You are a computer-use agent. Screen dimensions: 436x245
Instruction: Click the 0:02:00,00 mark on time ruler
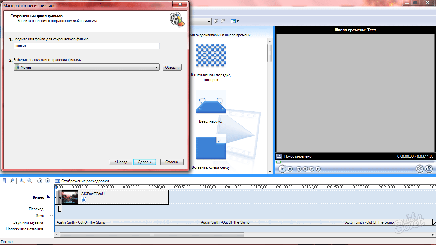(x=361, y=187)
